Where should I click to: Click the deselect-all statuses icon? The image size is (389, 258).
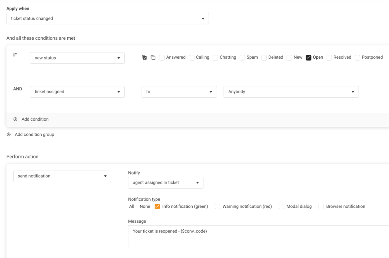[153, 57]
